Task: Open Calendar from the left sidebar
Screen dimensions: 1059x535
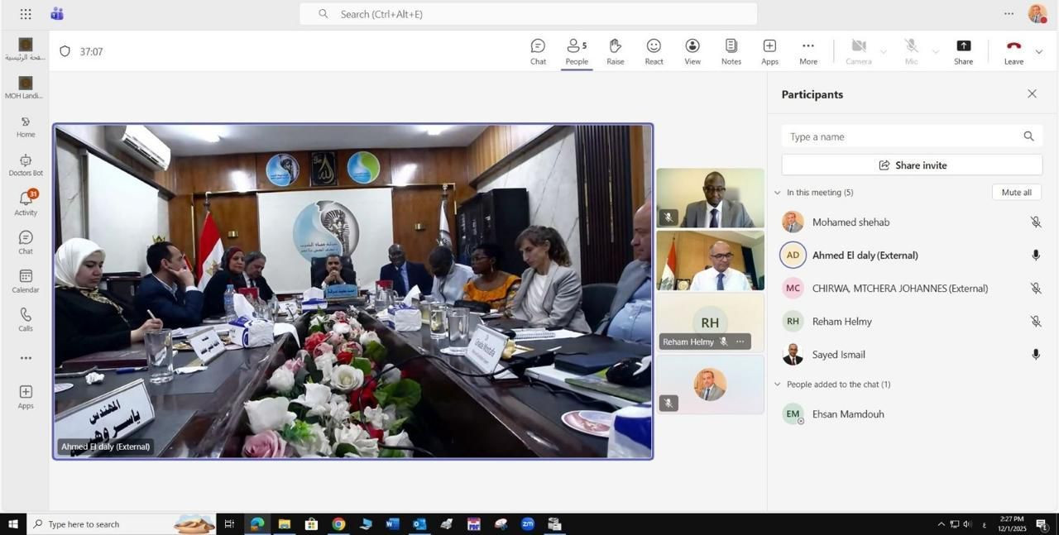Action: 26,281
